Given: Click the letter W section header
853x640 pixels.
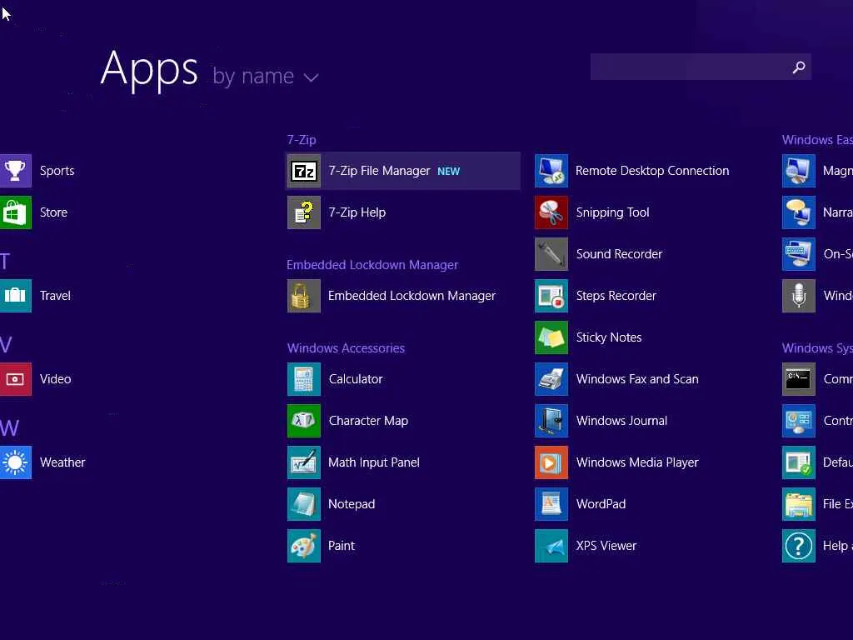Looking at the screenshot, I should [9, 428].
